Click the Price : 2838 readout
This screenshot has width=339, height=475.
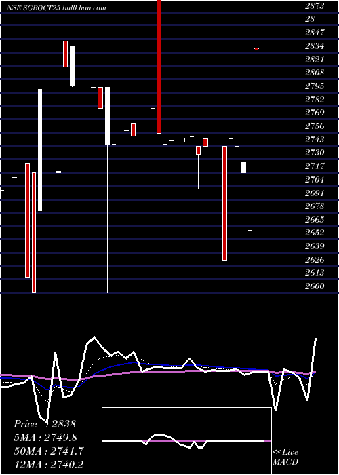(x=45, y=424)
